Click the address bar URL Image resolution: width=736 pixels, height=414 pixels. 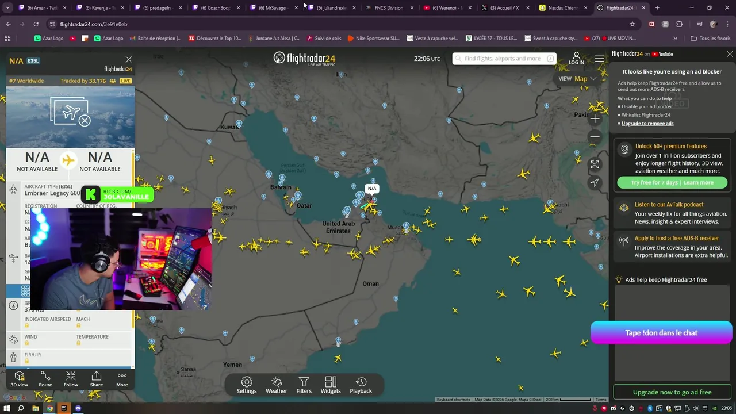click(94, 24)
